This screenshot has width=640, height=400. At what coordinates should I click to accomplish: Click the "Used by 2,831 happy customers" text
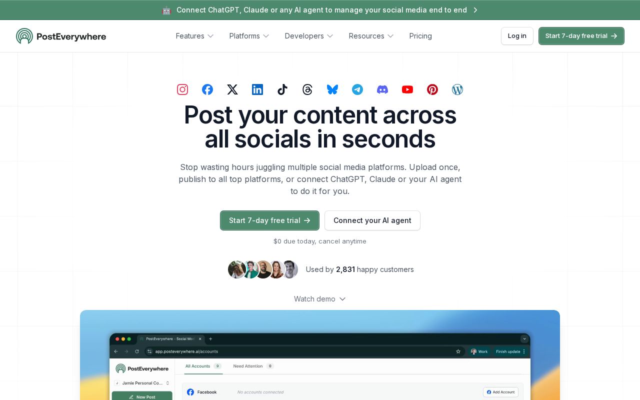(360, 269)
